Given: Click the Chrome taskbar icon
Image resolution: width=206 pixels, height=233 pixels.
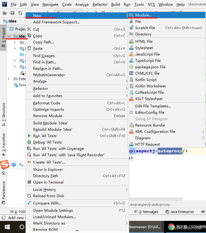Looking at the screenshot, I should pyautogui.click(x=171, y=227).
